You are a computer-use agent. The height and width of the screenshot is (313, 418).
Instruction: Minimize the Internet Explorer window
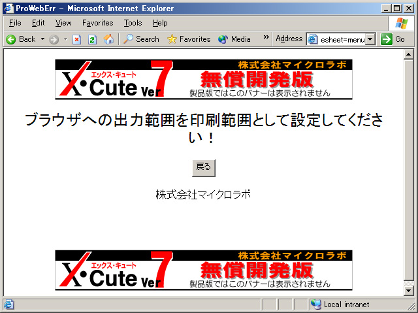coord(386,8)
